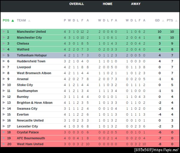
Task: Expand the Tottenham Hotspur row arrow
Action: pos(4,55)
